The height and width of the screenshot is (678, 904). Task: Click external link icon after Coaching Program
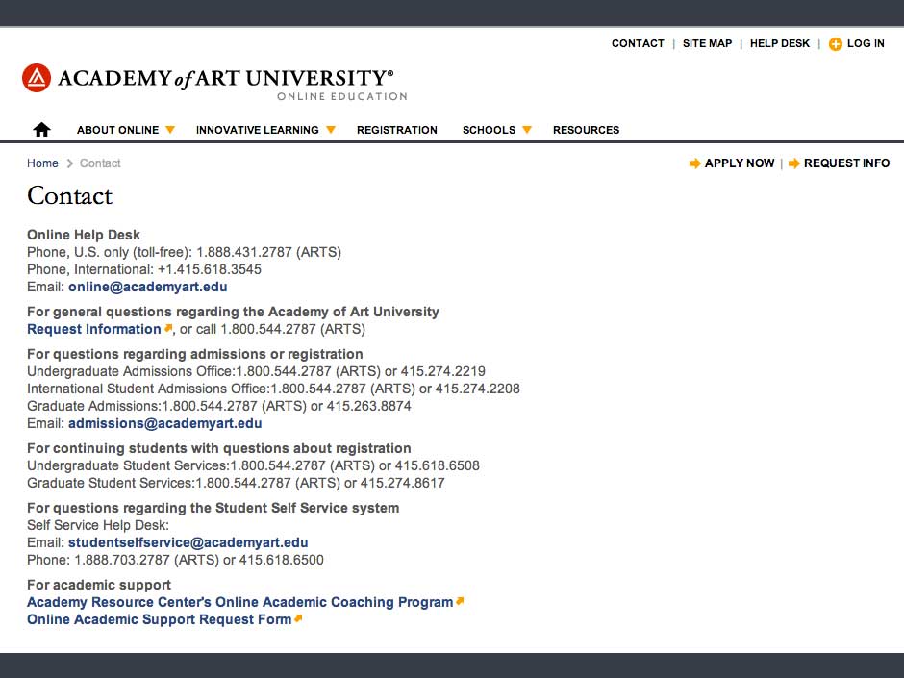point(460,601)
